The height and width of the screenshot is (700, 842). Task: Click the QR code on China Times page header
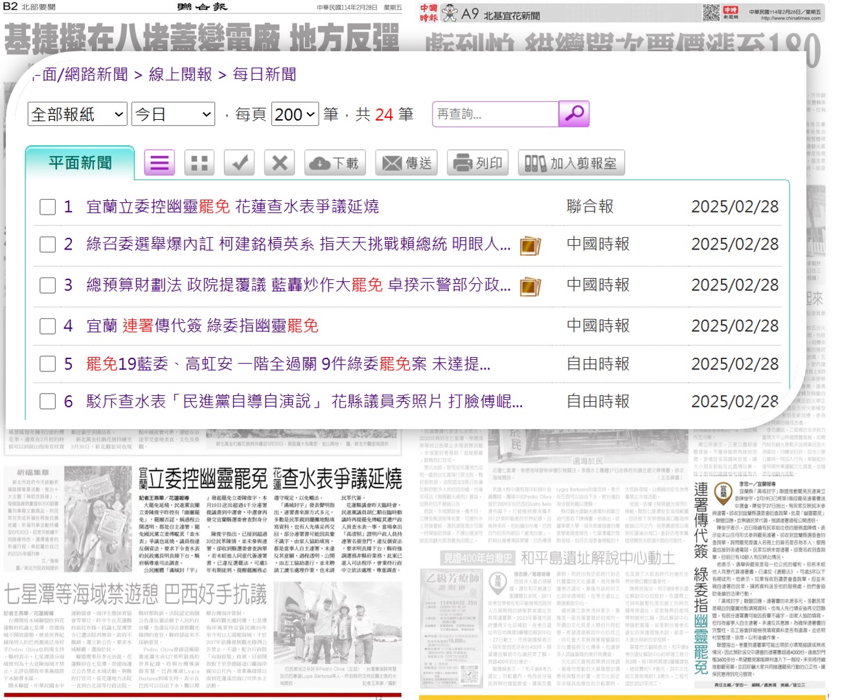[x=711, y=12]
